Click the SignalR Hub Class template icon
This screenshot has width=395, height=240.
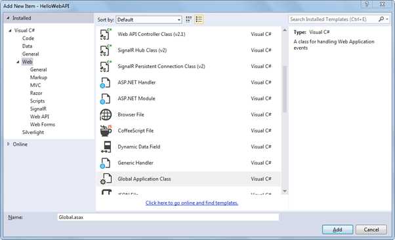coord(106,50)
